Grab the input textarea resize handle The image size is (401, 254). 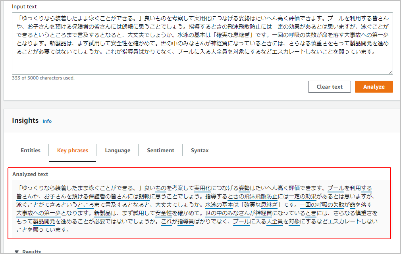click(391, 72)
